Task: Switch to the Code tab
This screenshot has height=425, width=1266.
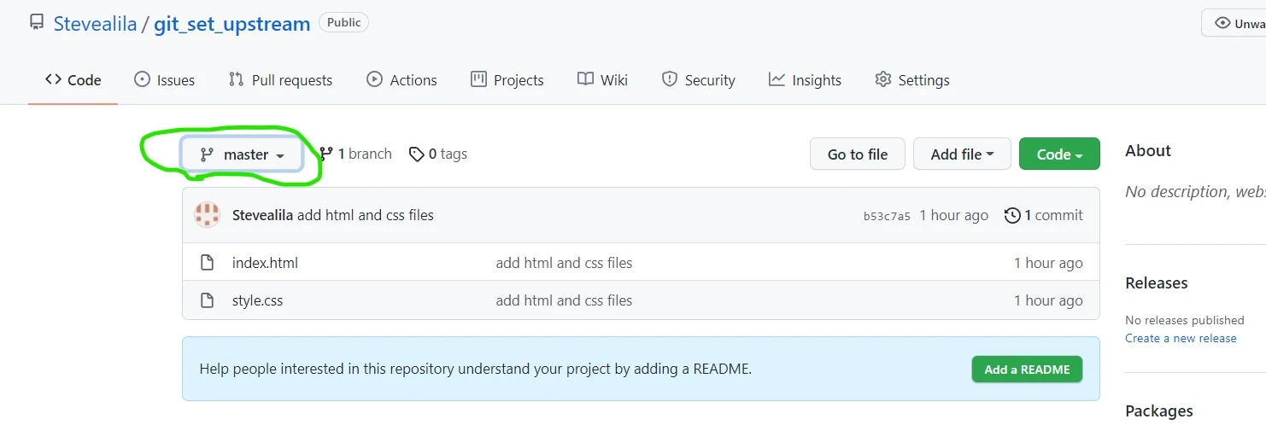Action: pyautogui.click(x=73, y=80)
